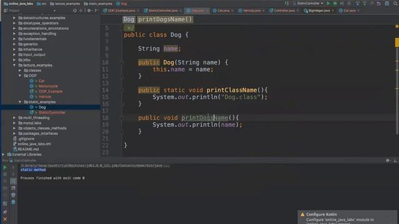
Task: Clear console output with the trash icon
Action: click(x=13, y=202)
